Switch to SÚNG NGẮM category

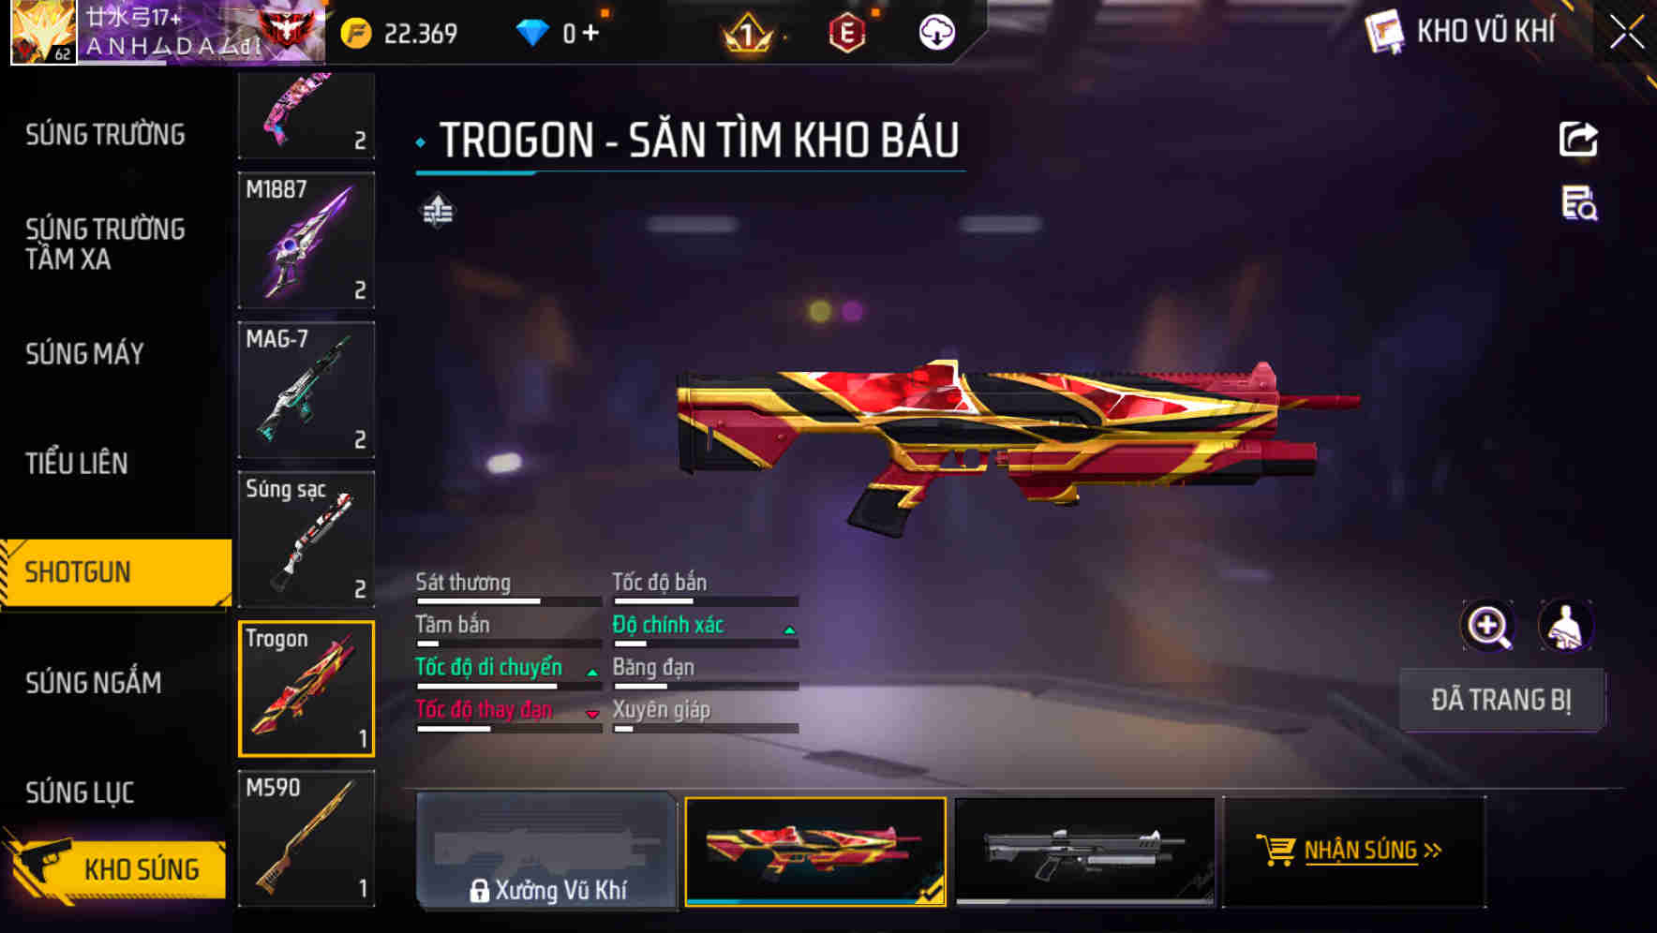(94, 683)
